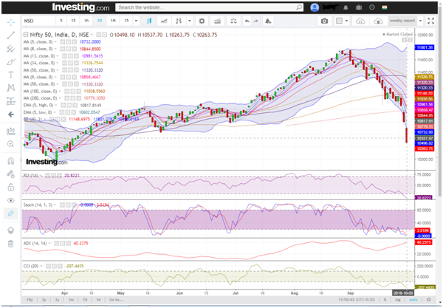Hide the MA (200, close, 0) indicator
The height and width of the screenshot is (308, 443).
point(66,98)
